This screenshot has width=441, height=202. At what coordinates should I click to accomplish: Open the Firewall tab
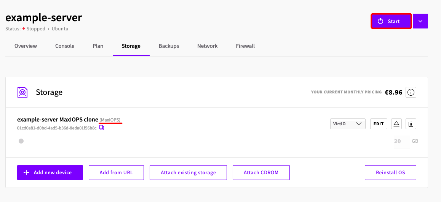coord(245,46)
